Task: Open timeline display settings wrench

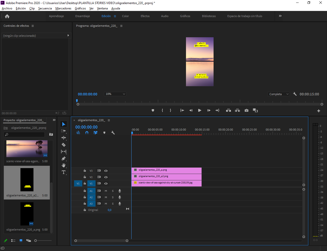Action: 113,133
